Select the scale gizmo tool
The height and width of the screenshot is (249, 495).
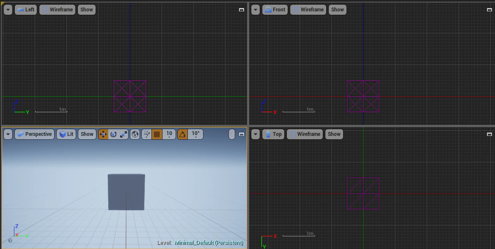coord(124,134)
